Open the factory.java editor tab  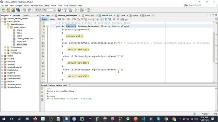click(89, 15)
